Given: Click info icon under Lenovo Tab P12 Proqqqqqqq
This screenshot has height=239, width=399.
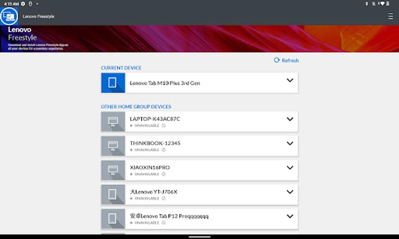Looking at the screenshot, I should [x=163, y=223].
